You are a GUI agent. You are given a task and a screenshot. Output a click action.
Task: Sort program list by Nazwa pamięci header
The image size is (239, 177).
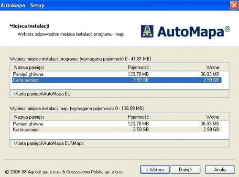click(x=45, y=67)
